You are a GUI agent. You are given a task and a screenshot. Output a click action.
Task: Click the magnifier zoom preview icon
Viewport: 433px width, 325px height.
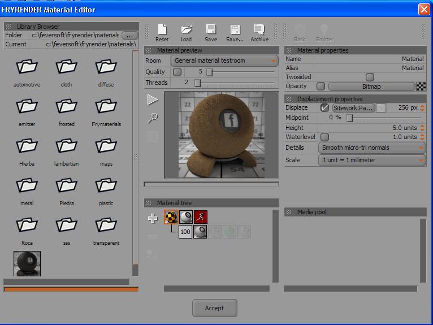pos(153,118)
